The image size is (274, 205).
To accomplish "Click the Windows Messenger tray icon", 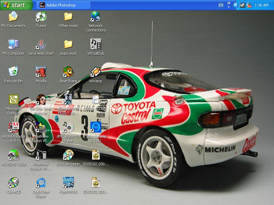I will tap(249, 5).
